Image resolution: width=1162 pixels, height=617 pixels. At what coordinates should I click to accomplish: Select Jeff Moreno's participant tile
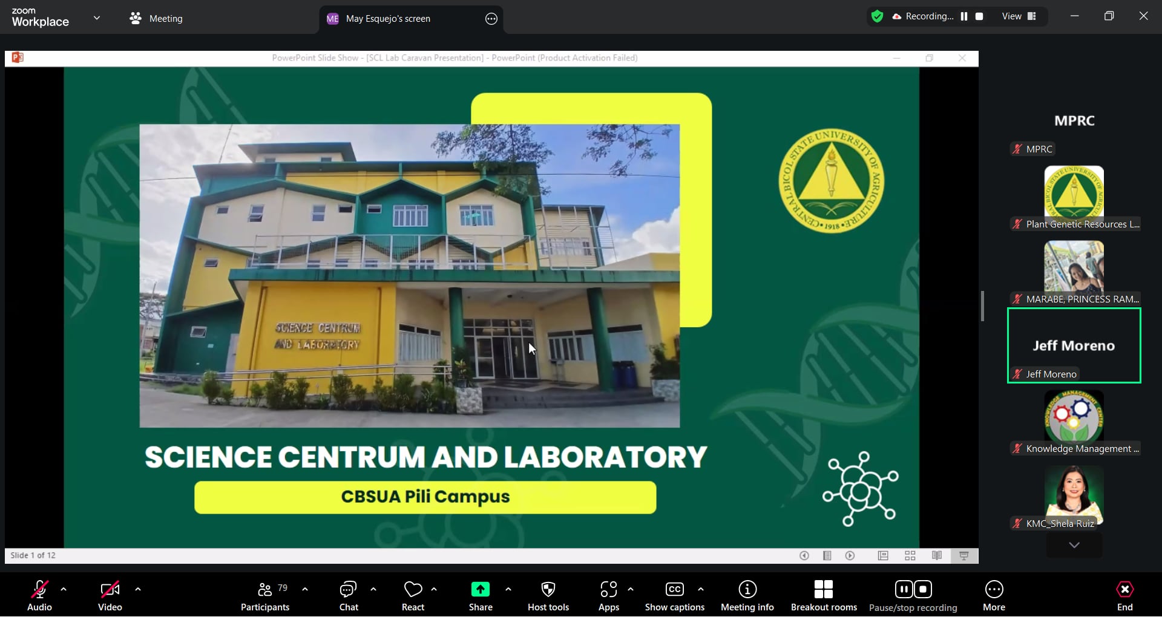1074,345
